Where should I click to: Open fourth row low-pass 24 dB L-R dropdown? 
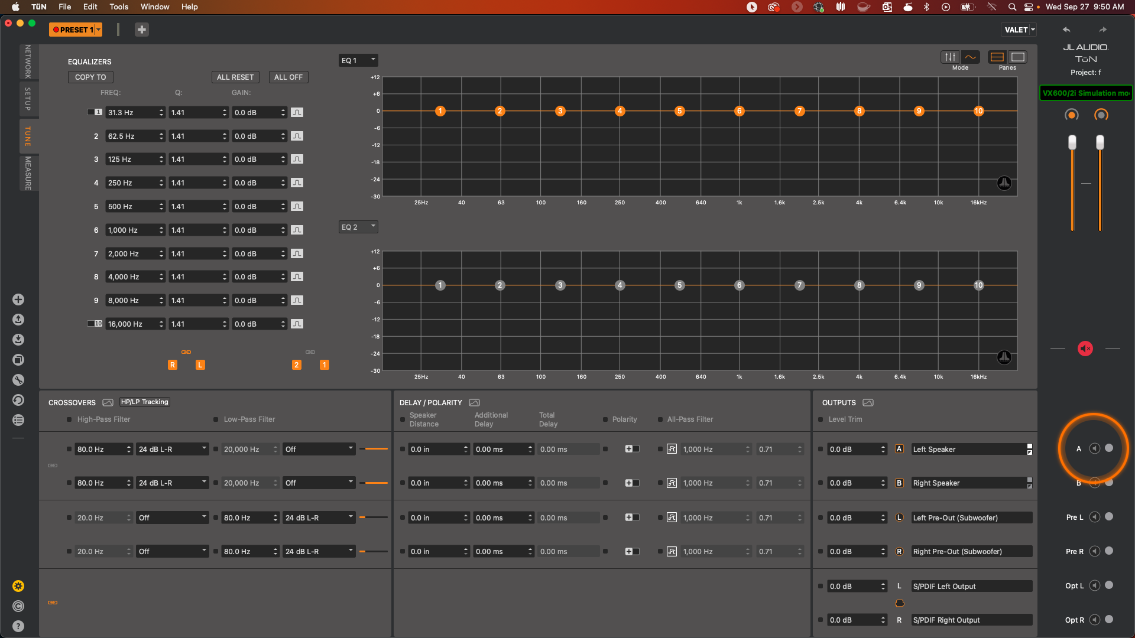[319, 551]
